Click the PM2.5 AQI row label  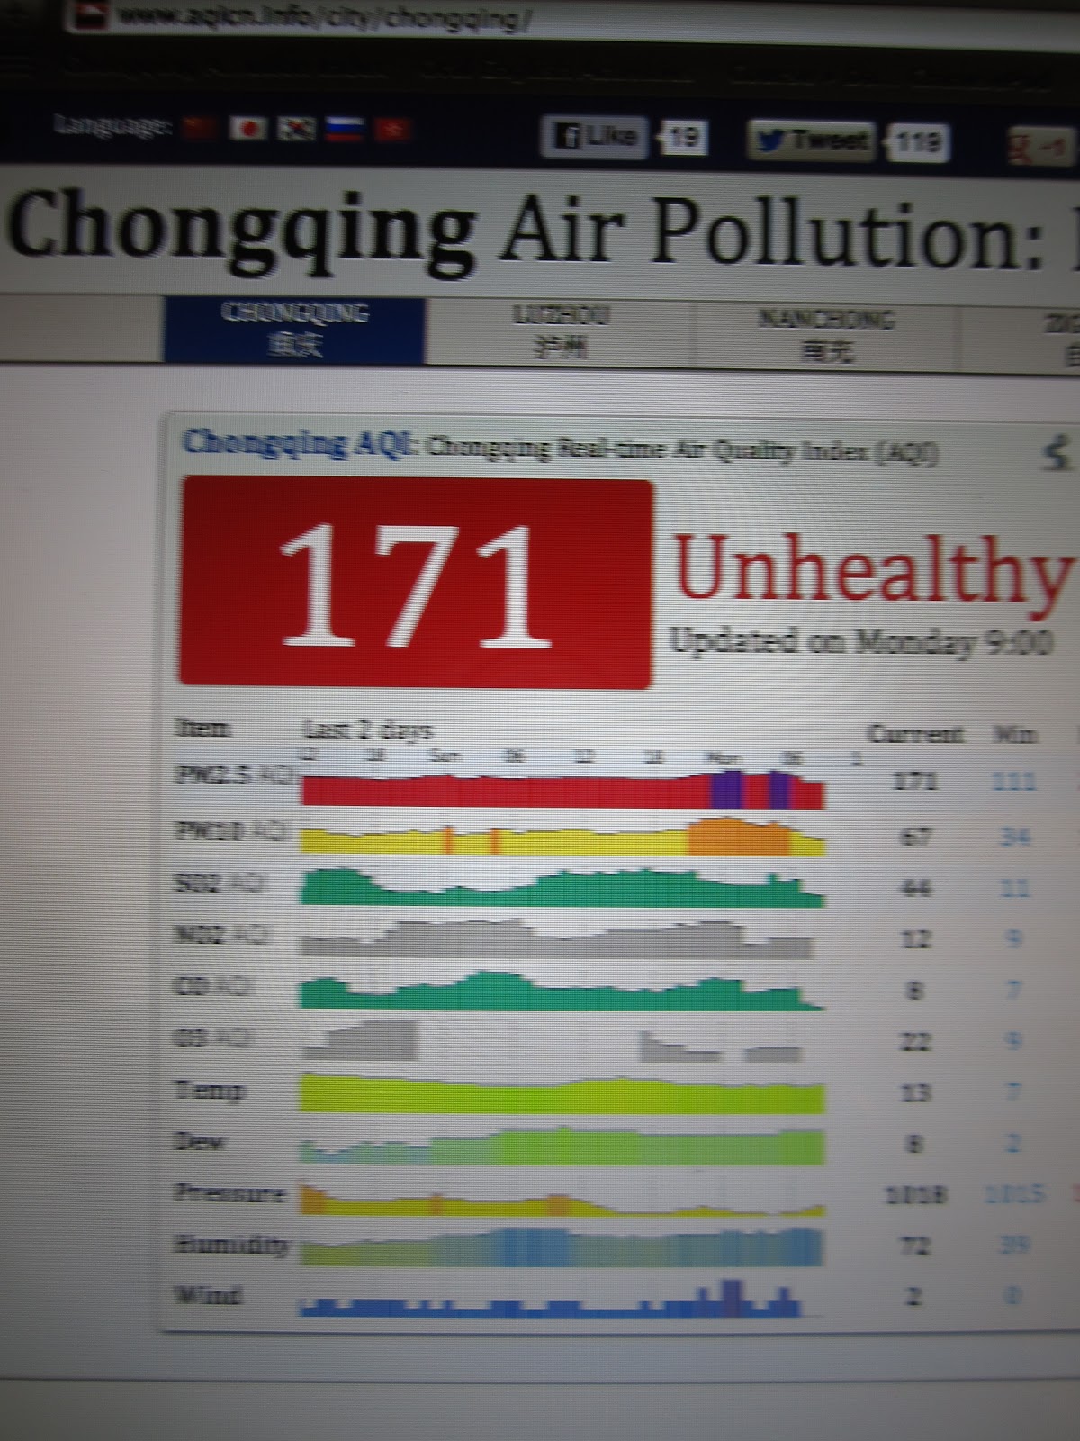234,775
